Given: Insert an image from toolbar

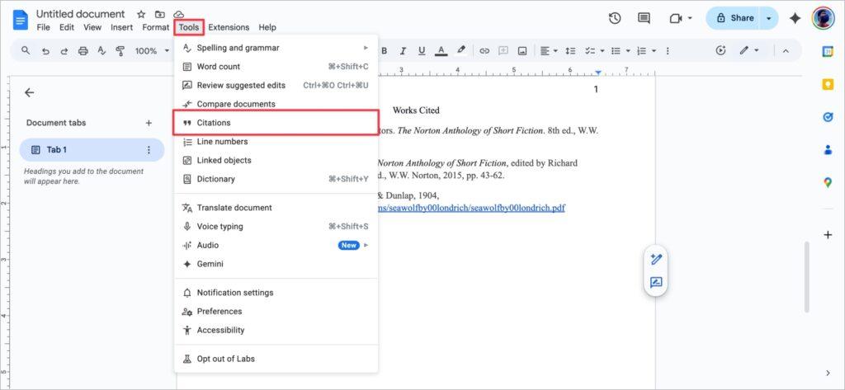Looking at the screenshot, I should coord(522,50).
